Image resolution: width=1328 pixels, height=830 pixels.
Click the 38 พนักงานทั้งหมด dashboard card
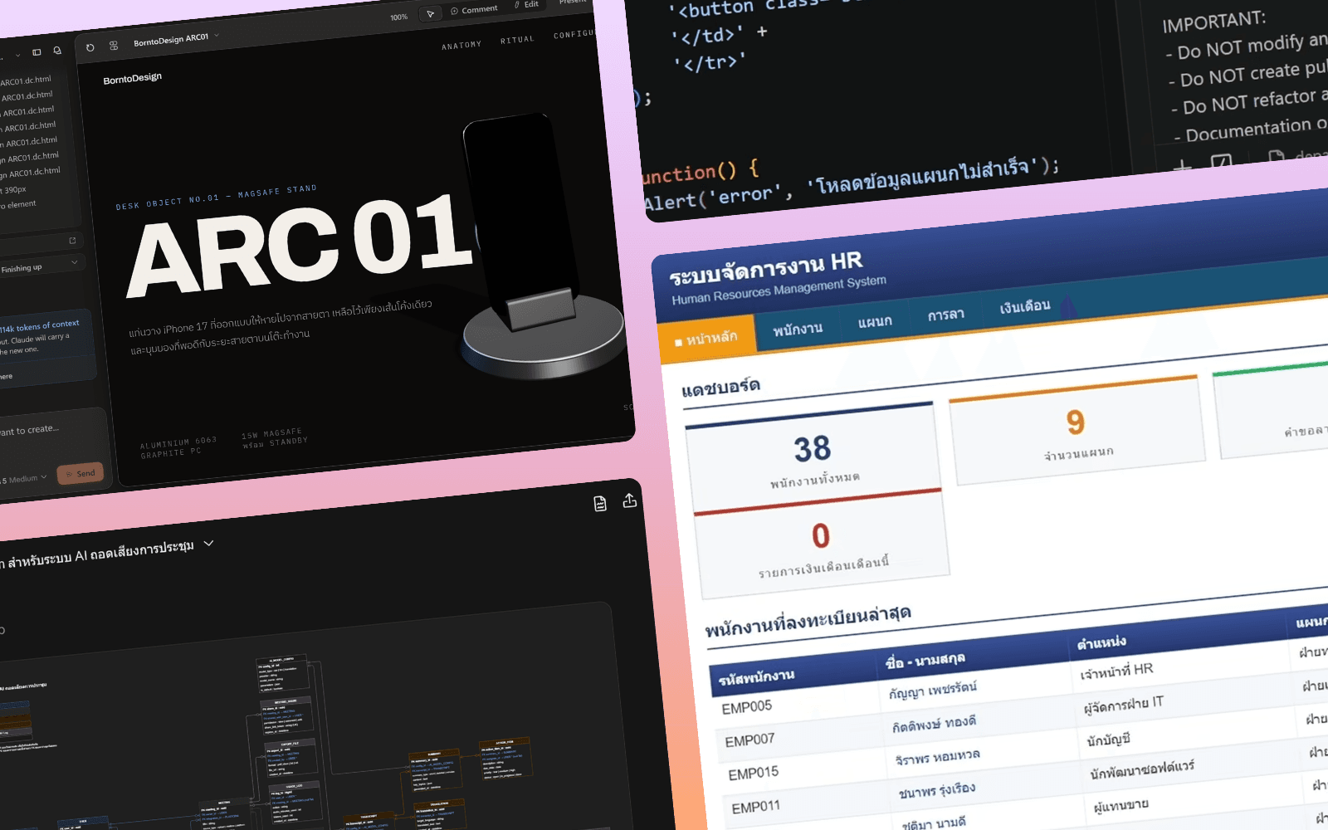pyautogui.click(x=813, y=456)
